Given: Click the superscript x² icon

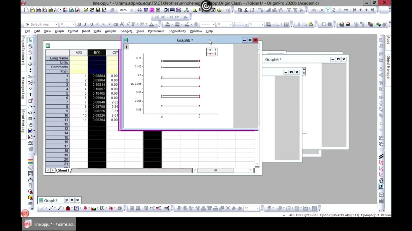Looking at the screenshot, I should (98, 24).
